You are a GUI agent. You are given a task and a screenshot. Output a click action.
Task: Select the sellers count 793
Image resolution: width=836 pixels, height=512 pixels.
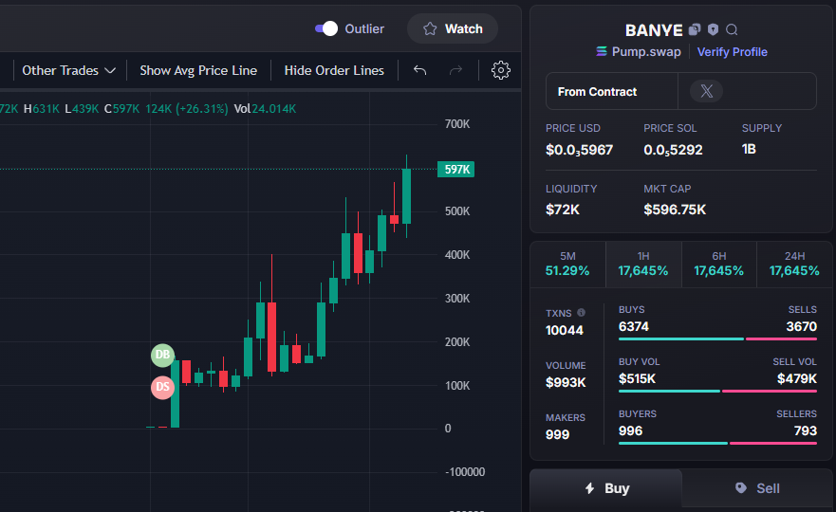tap(805, 431)
